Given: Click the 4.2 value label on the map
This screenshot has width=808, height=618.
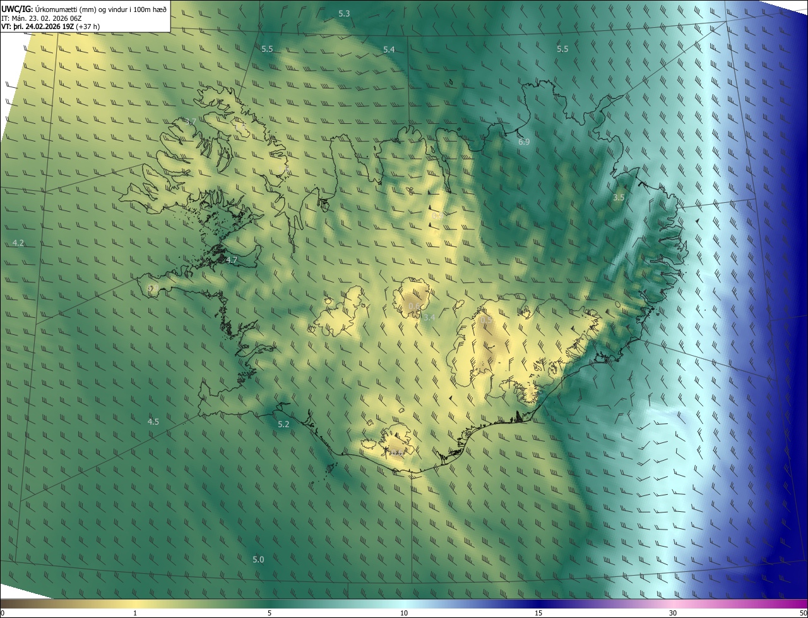Looking at the screenshot, I should pos(18,243).
